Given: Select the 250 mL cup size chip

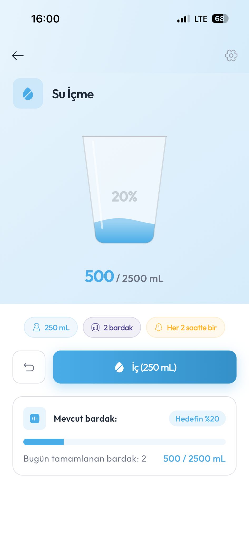Looking at the screenshot, I should [x=51, y=328].
